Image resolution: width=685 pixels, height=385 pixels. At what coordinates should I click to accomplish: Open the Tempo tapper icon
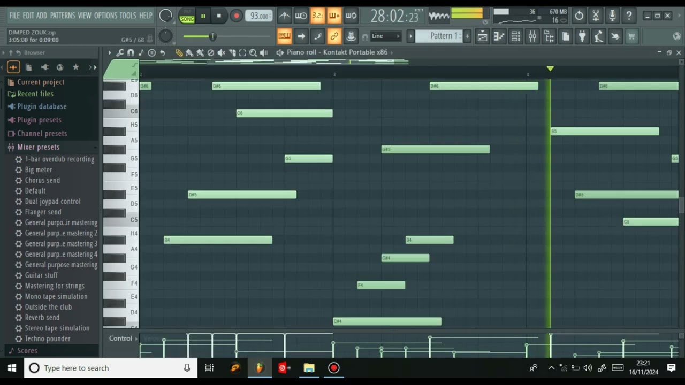coord(599,36)
